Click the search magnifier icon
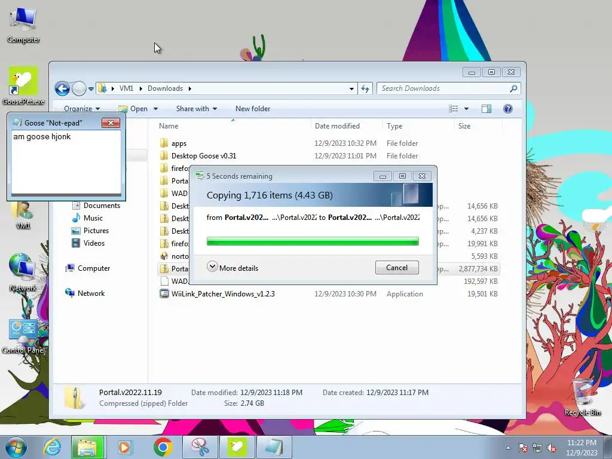Image resolution: width=612 pixels, height=459 pixels. coord(513,88)
